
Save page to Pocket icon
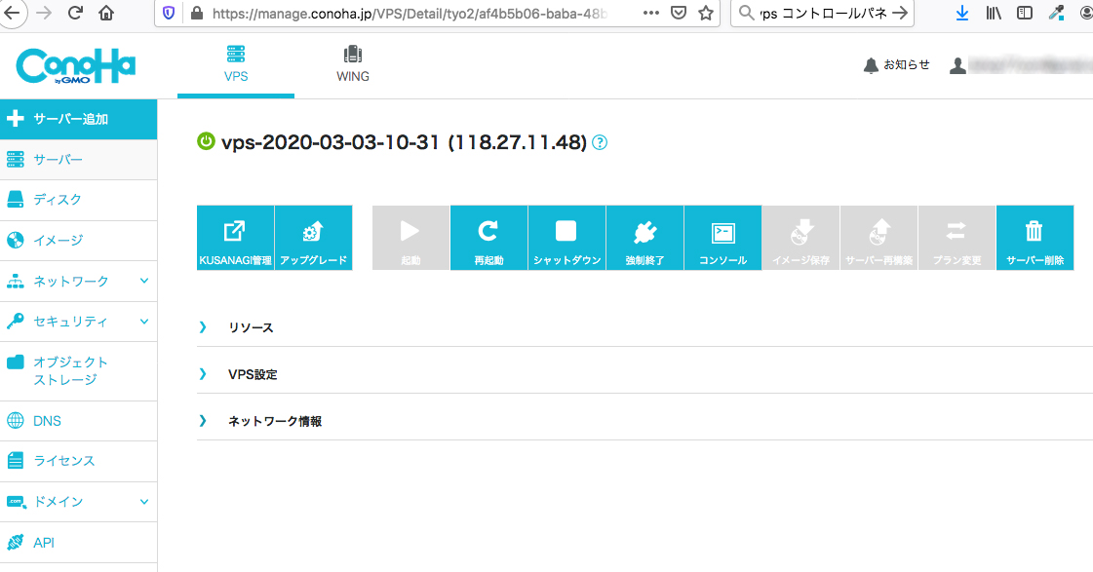coord(679,13)
